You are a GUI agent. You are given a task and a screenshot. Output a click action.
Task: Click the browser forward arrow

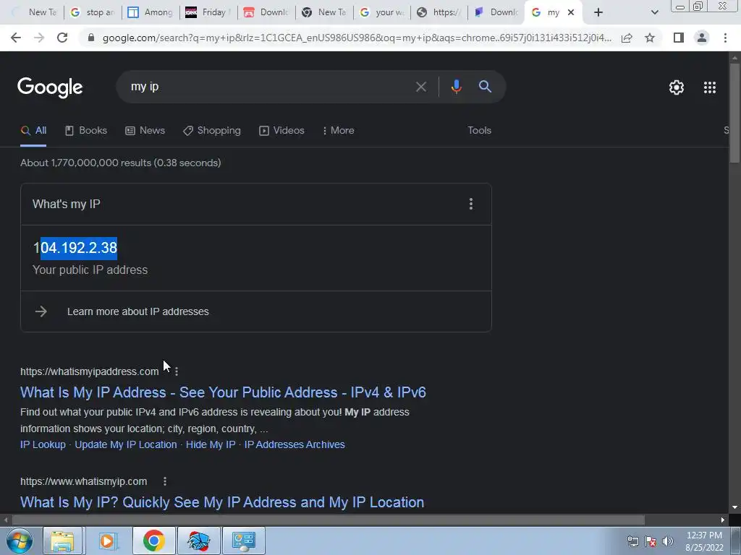pyautogui.click(x=39, y=38)
